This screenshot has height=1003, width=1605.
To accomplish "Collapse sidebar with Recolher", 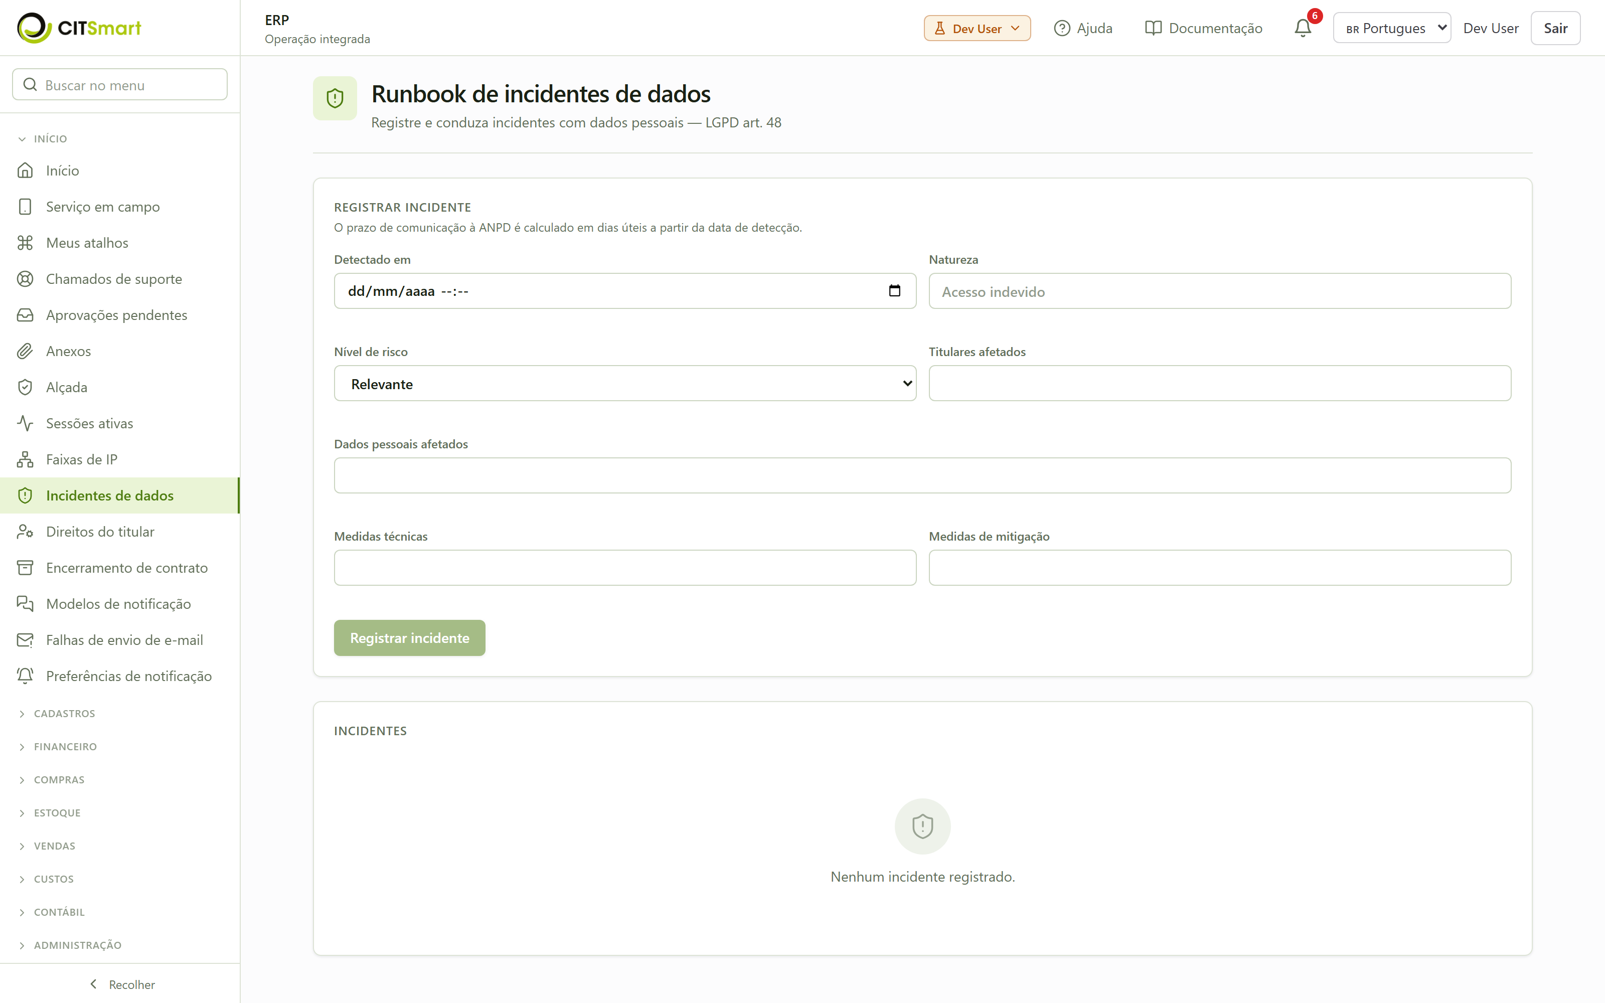I will click(x=121, y=984).
